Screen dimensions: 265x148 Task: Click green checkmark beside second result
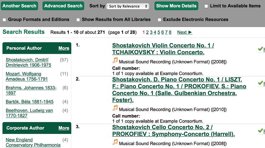[x=260, y=83]
